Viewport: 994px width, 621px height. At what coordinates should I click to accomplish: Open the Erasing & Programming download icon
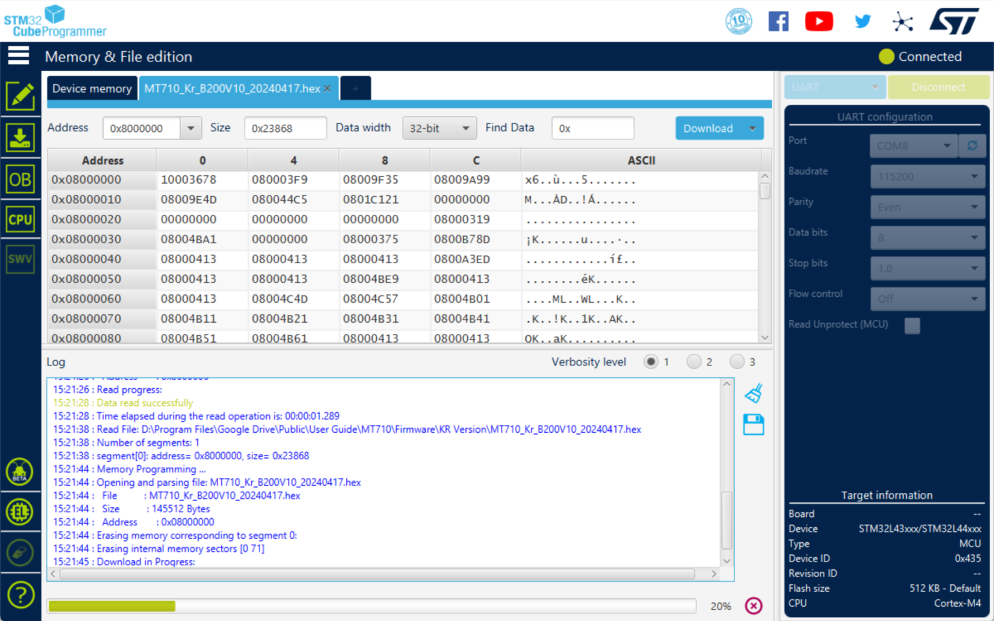click(x=20, y=138)
